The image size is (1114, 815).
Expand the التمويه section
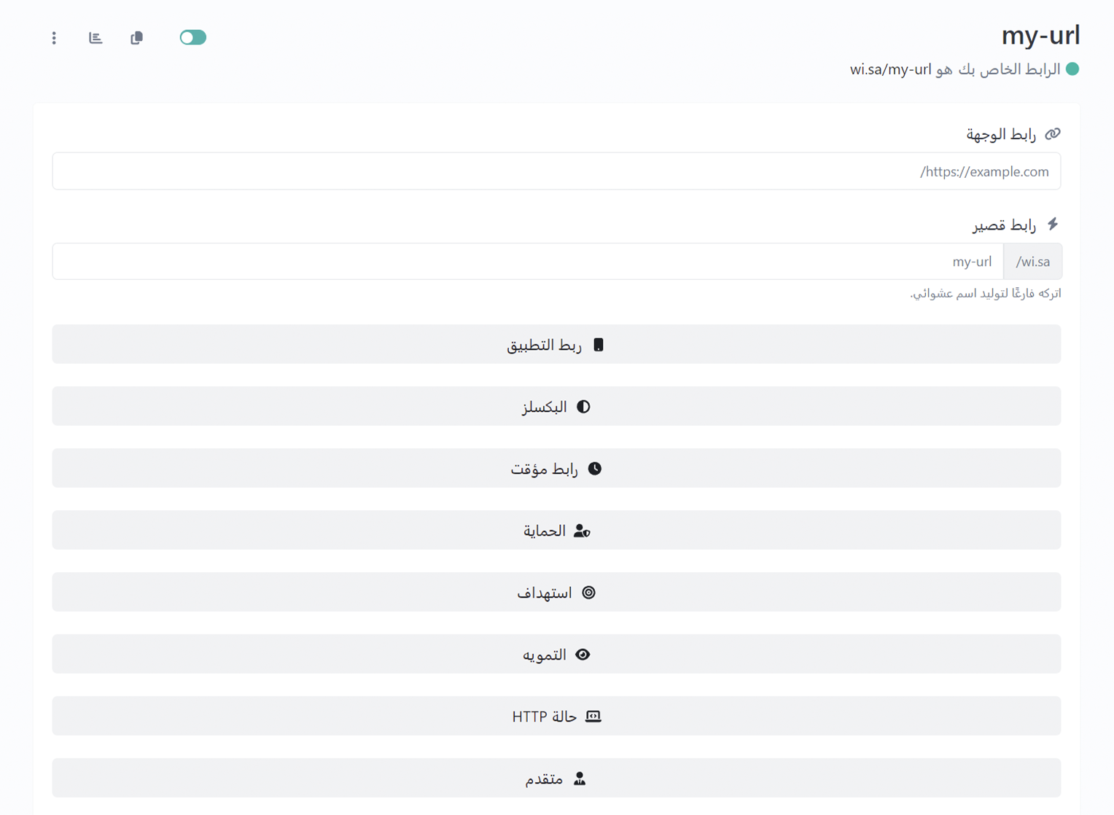[x=556, y=654]
